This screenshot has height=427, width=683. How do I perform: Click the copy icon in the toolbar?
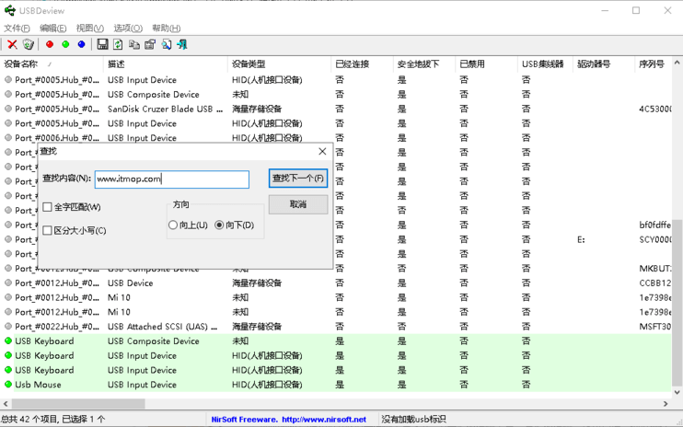134,44
